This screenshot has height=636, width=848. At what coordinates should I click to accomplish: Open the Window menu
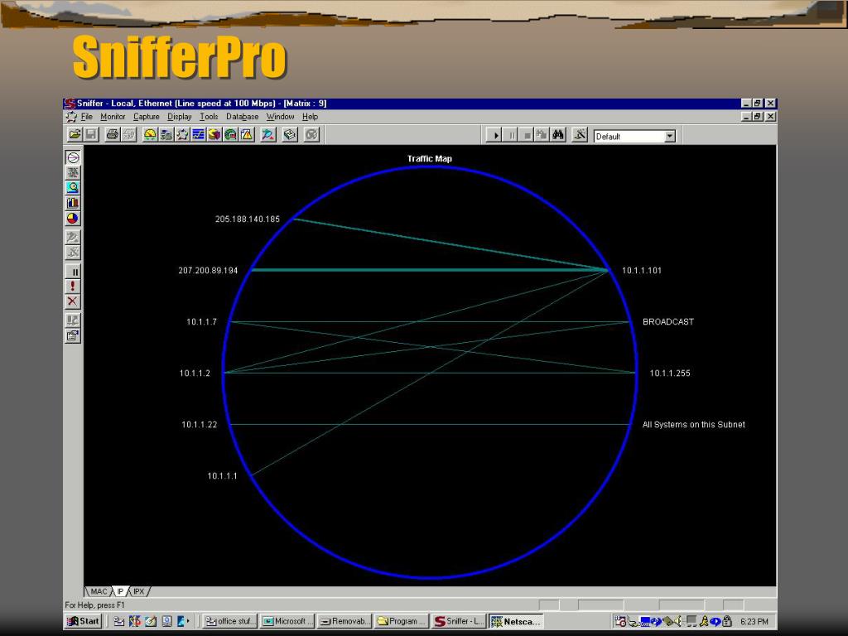pyautogui.click(x=280, y=117)
